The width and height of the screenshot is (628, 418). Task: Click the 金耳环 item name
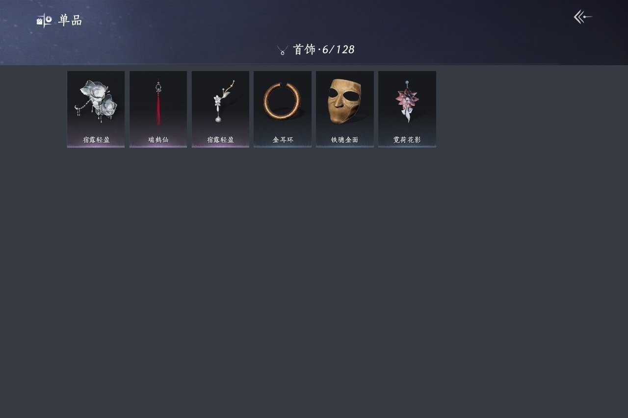coord(283,140)
